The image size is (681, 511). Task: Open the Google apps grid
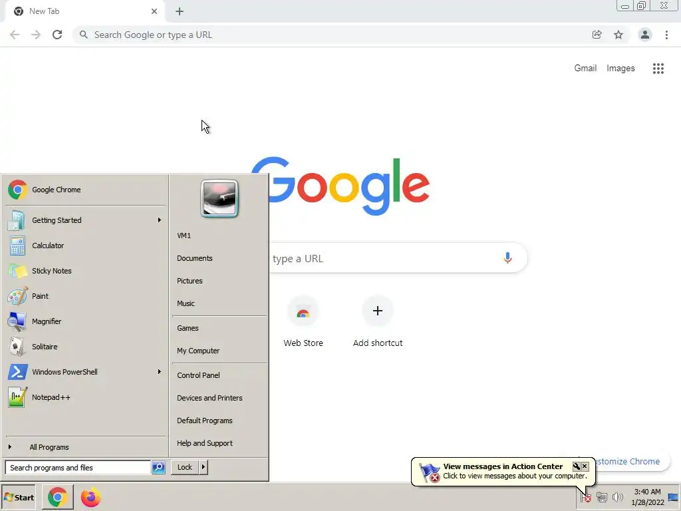pyautogui.click(x=658, y=69)
